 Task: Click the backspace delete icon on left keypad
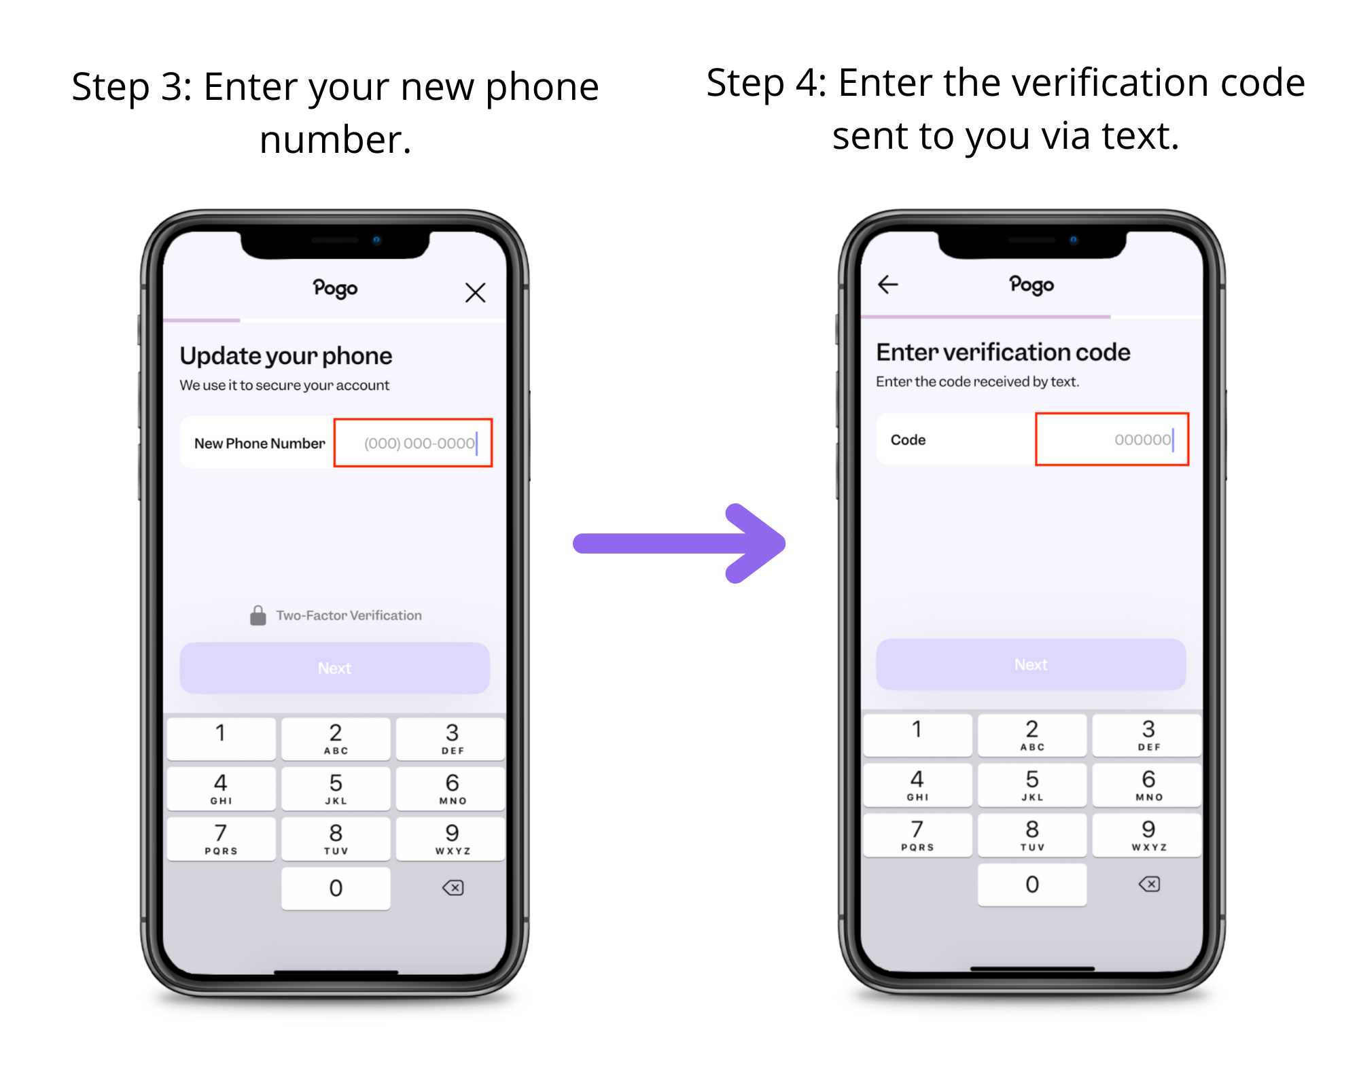point(453,887)
